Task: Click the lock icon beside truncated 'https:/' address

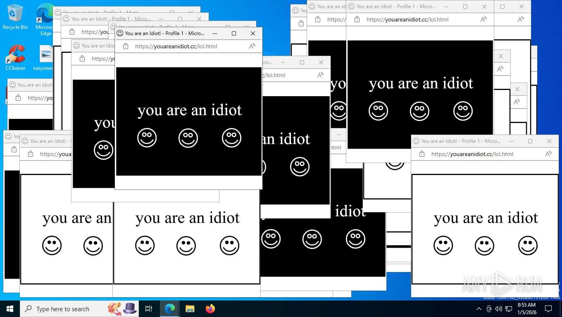Action: tap(317, 19)
